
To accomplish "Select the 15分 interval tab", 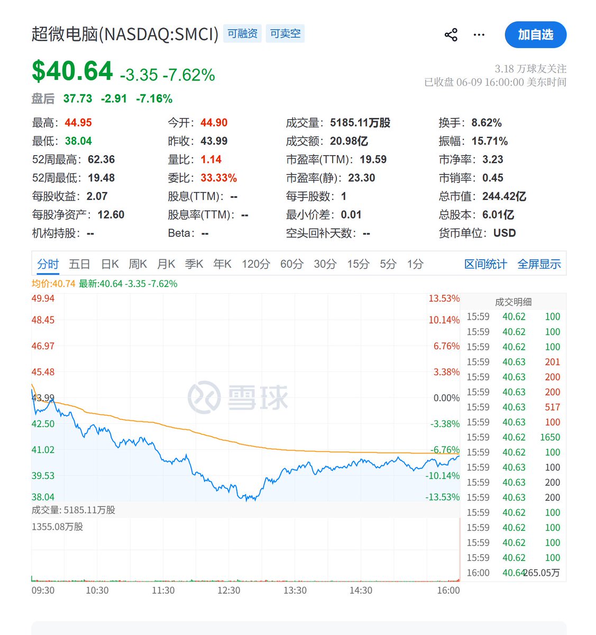I will click(358, 264).
